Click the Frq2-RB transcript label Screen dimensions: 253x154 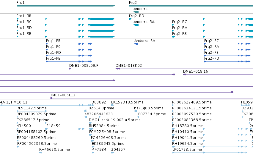[180, 34]
